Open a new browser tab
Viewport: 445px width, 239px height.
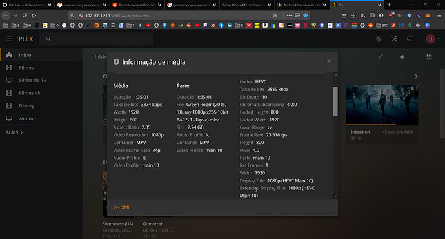point(389,5)
